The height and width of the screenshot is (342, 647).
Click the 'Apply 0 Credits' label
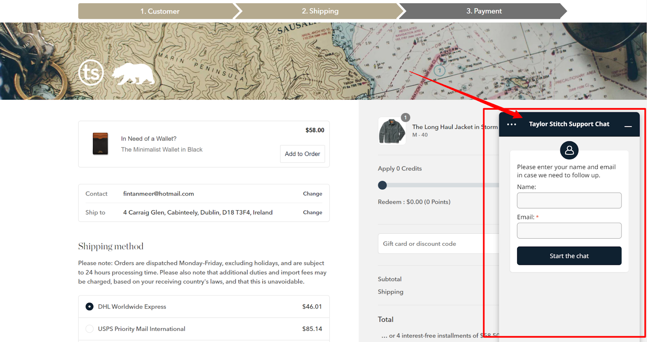tap(400, 168)
